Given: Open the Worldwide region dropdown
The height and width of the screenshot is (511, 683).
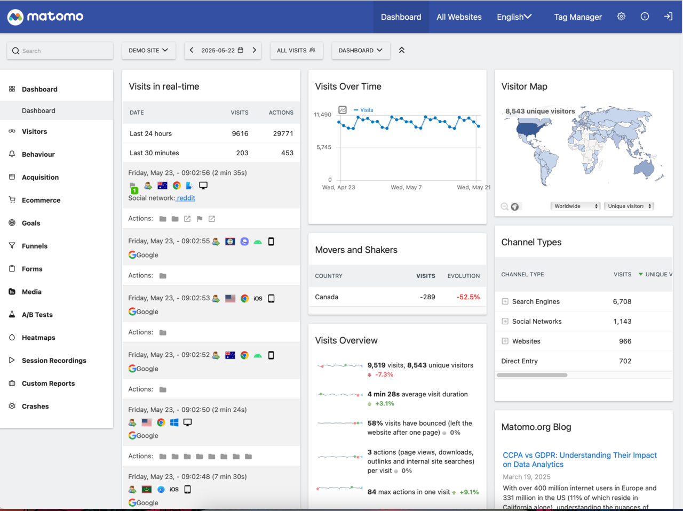Looking at the screenshot, I should 575,206.
